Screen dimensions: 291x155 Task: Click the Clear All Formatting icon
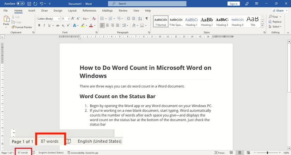[x=94, y=18]
